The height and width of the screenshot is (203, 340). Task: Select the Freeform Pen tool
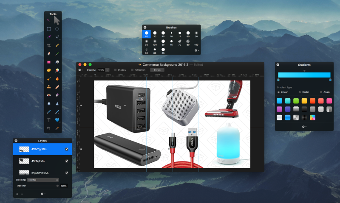point(57,112)
